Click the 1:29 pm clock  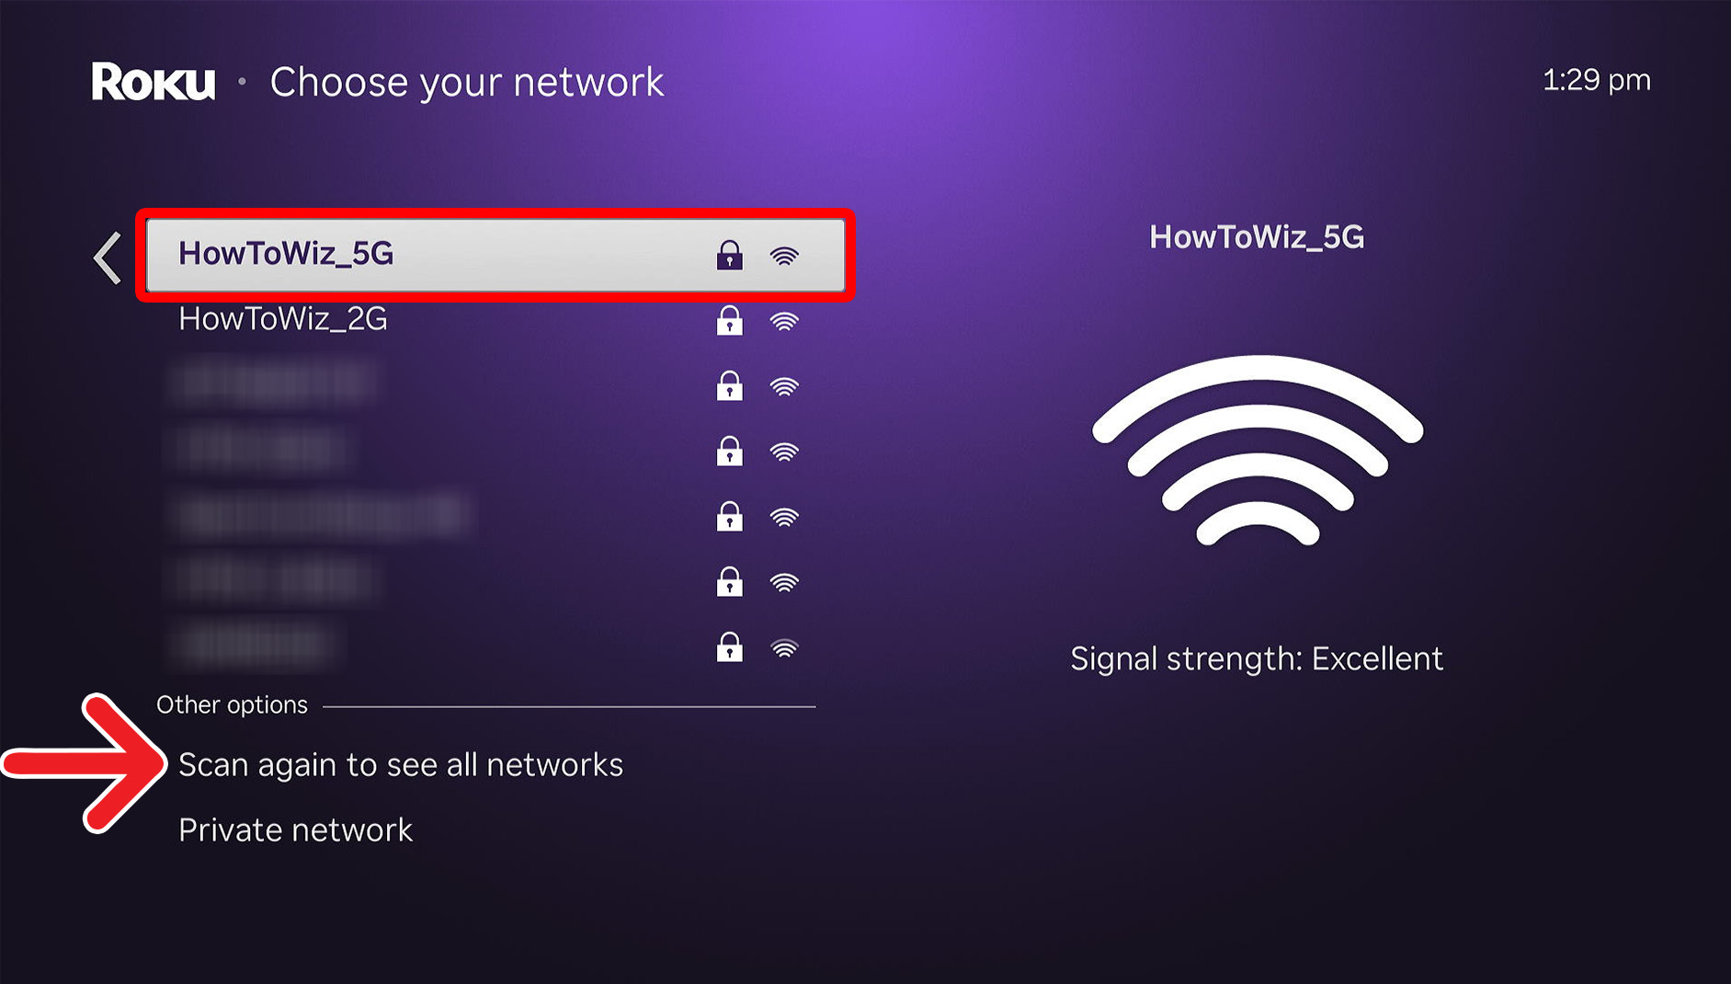click(1596, 81)
